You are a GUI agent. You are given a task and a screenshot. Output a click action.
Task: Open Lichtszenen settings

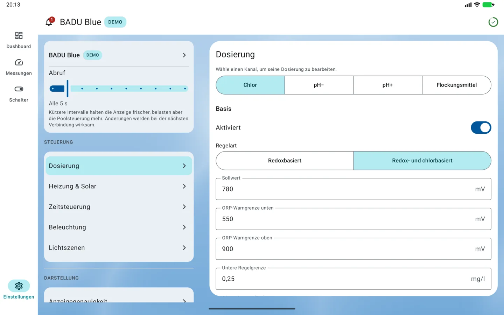click(119, 248)
